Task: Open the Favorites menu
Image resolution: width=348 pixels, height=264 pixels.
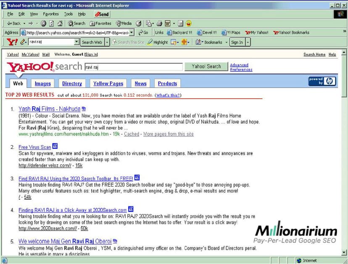Action: 50,14
